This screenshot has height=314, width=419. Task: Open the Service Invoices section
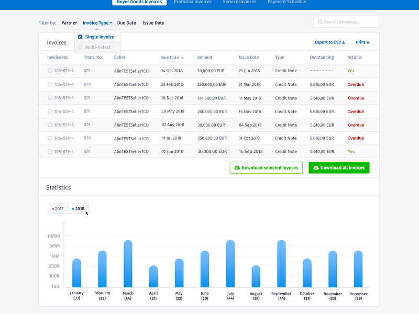point(239,2)
